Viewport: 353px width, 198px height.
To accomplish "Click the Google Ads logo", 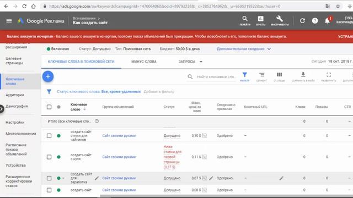I will click(21, 21).
